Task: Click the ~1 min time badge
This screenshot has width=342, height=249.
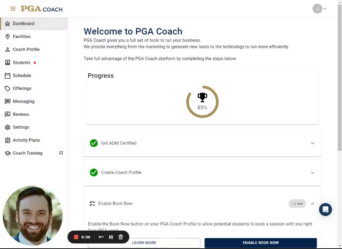Action: pyautogui.click(x=297, y=204)
